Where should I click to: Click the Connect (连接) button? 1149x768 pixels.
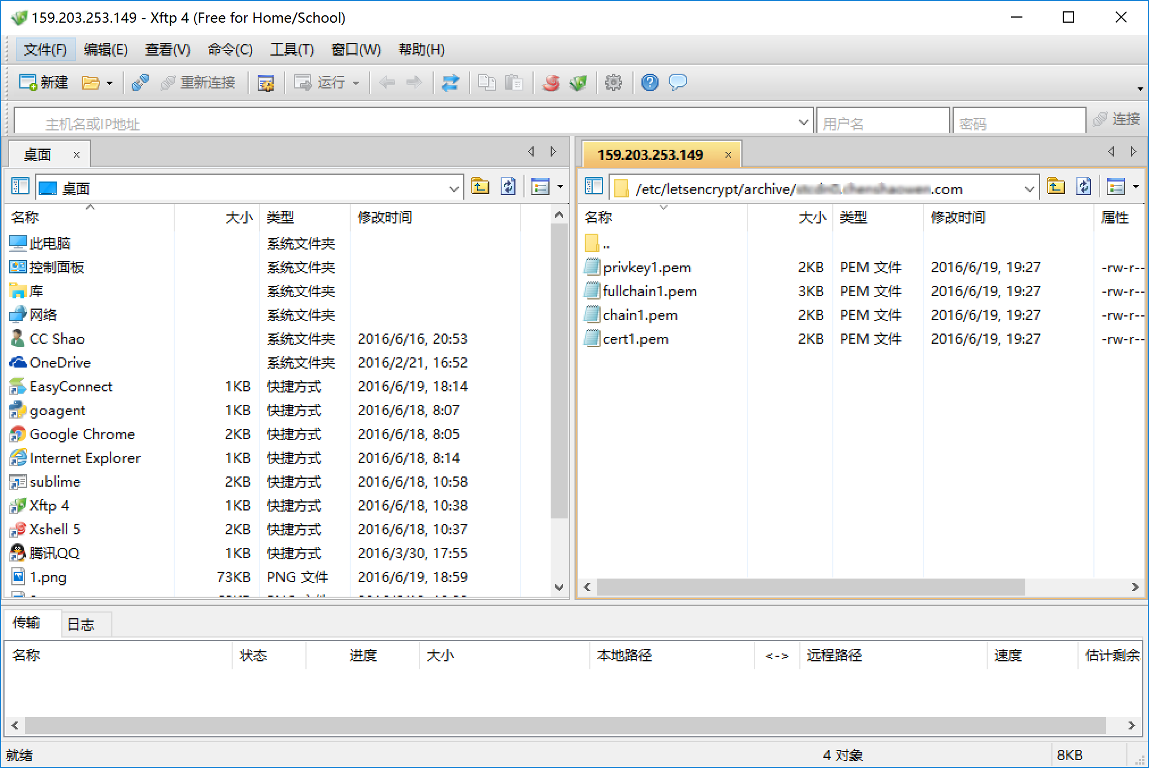[1117, 119]
